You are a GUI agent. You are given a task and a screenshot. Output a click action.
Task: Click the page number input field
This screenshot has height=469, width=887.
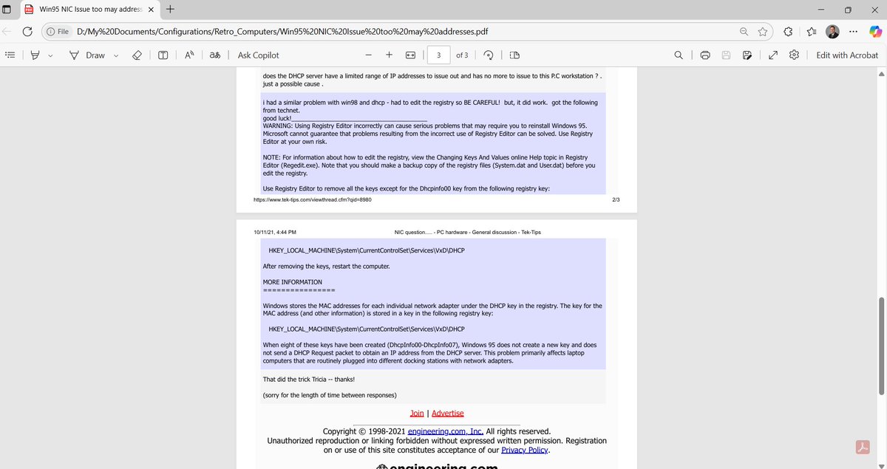[439, 55]
